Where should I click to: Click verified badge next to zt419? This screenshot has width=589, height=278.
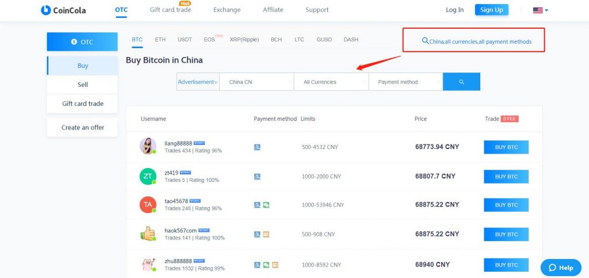click(x=185, y=173)
